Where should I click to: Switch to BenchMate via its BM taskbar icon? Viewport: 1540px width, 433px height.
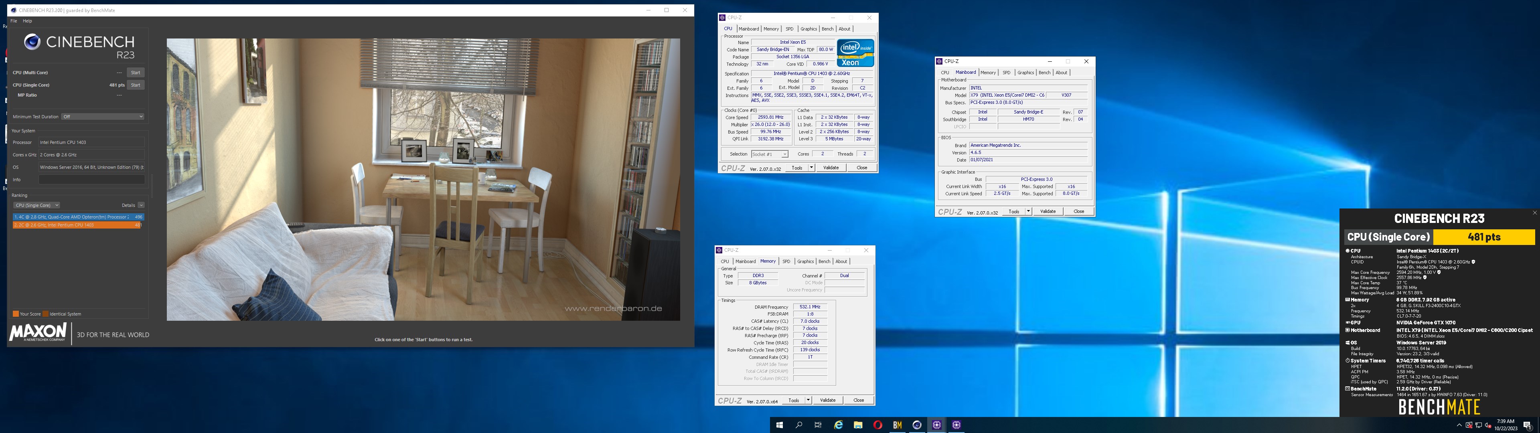(898, 425)
